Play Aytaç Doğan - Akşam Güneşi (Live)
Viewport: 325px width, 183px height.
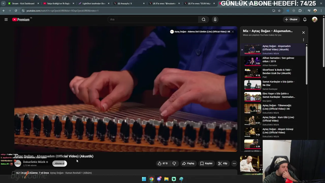(273, 133)
